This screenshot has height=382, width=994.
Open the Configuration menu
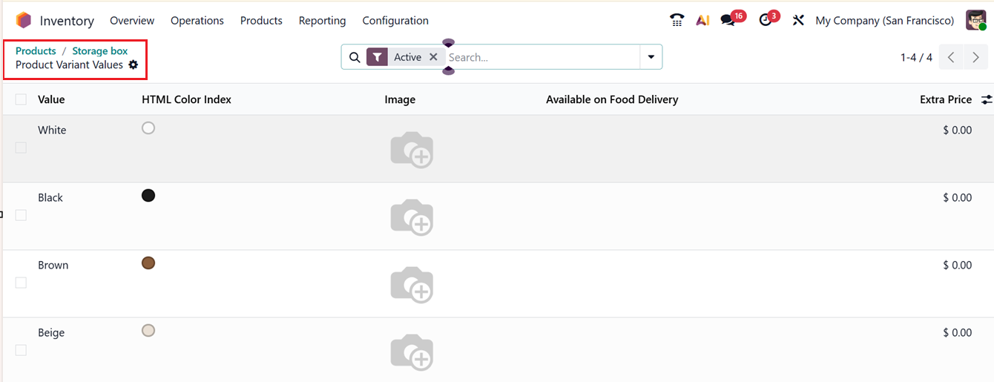(x=395, y=21)
